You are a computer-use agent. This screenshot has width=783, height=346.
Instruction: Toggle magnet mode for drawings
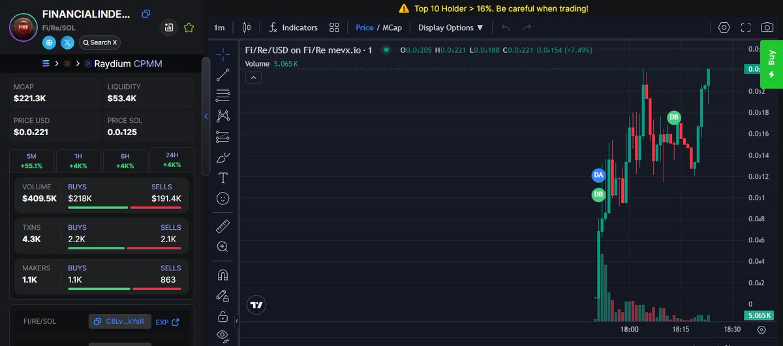223,275
